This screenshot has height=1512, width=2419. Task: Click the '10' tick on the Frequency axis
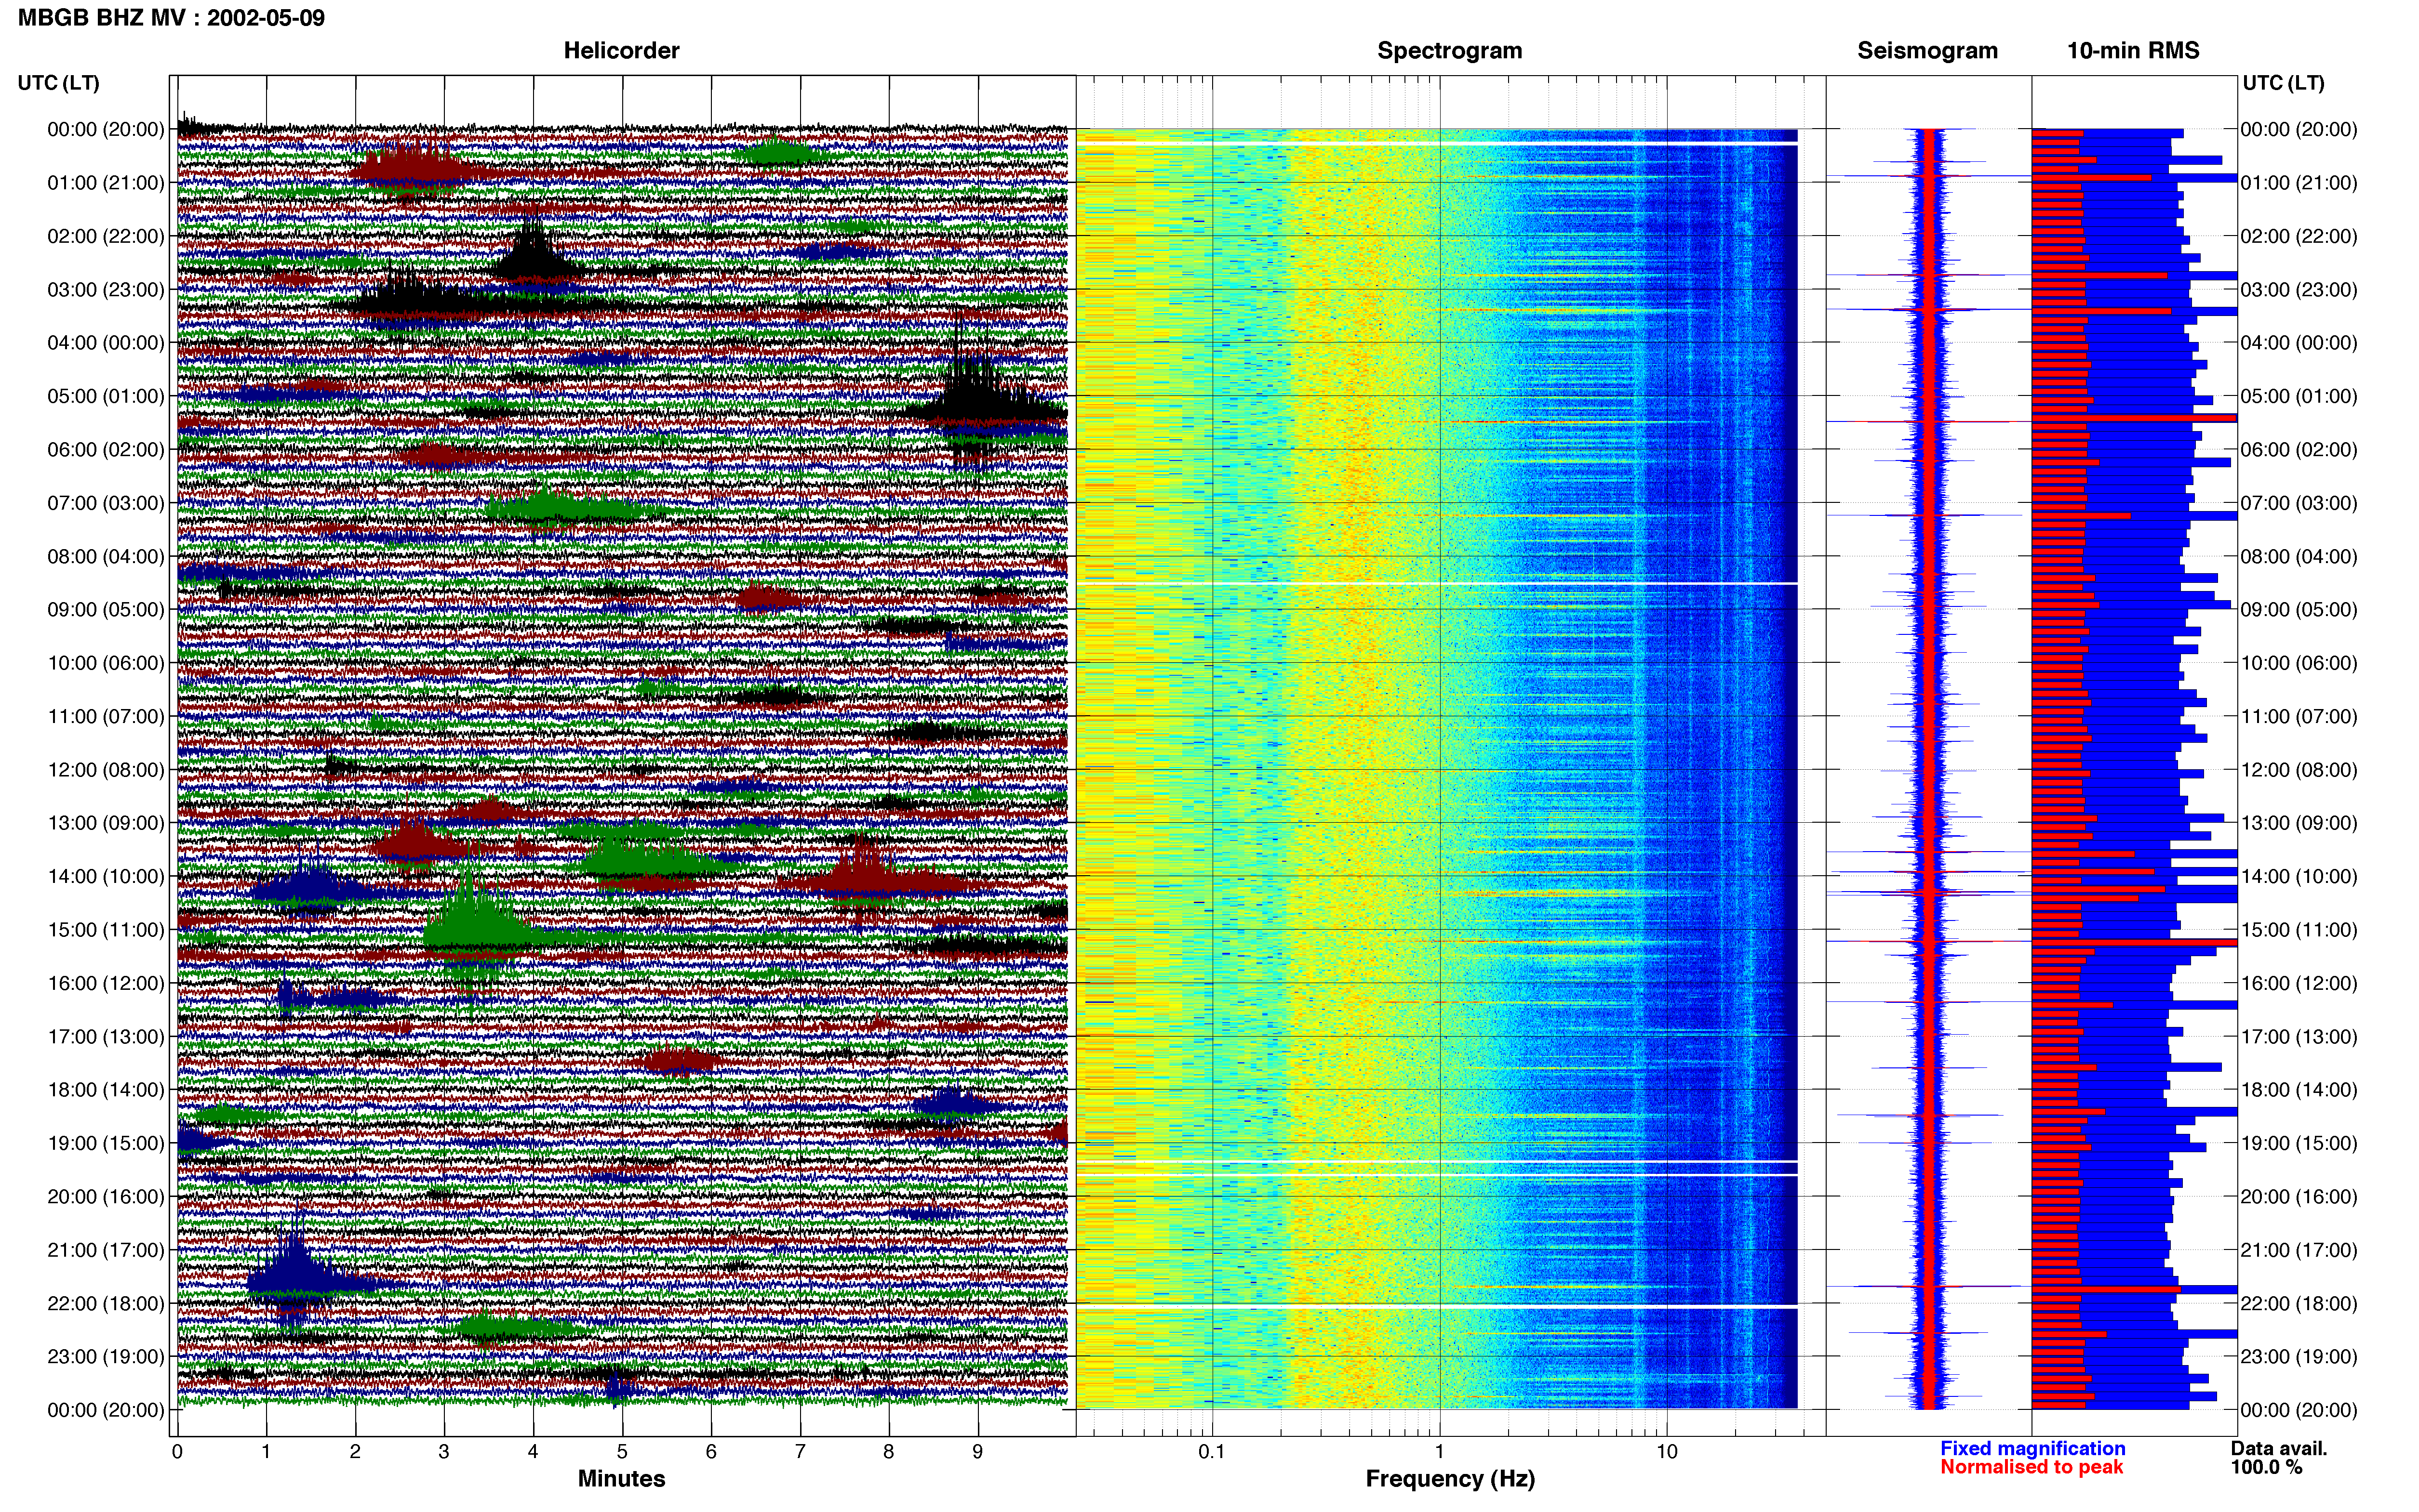tap(1667, 1452)
